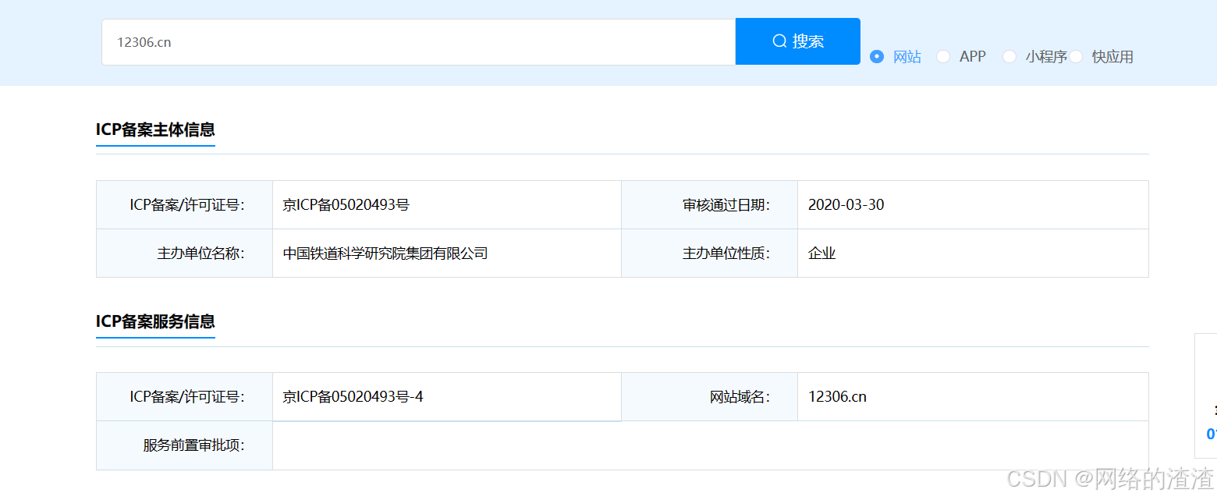Click the 企业 value cell
This screenshot has width=1217, height=500.
[973, 254]
